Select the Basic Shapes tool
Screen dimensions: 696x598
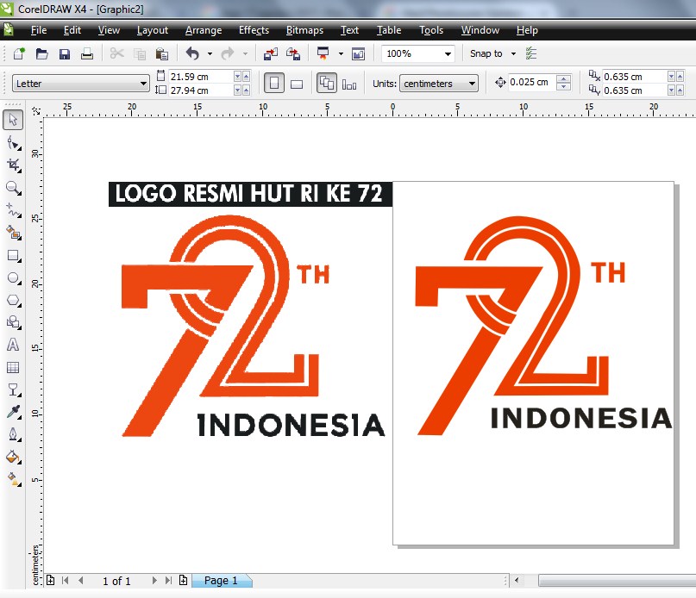[x=13, y=322]
